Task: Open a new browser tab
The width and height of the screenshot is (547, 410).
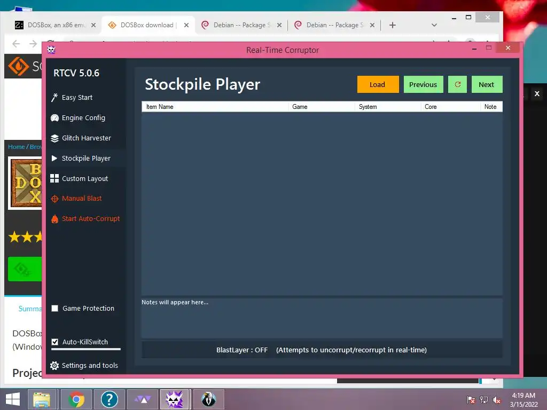Action: tap(393, 25)
